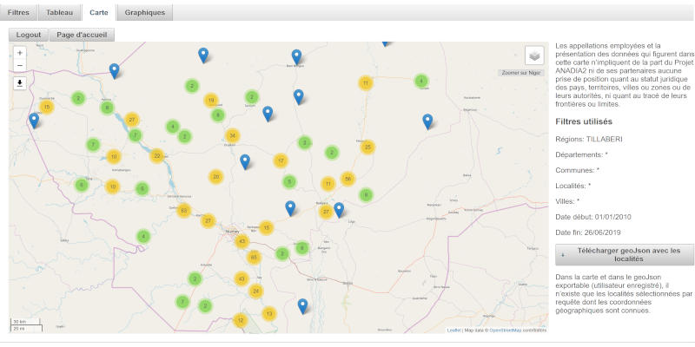This screenshot has width=695, height=347.
Task: Open the yellow cluster labeled 63
Action: pos(183,211)
